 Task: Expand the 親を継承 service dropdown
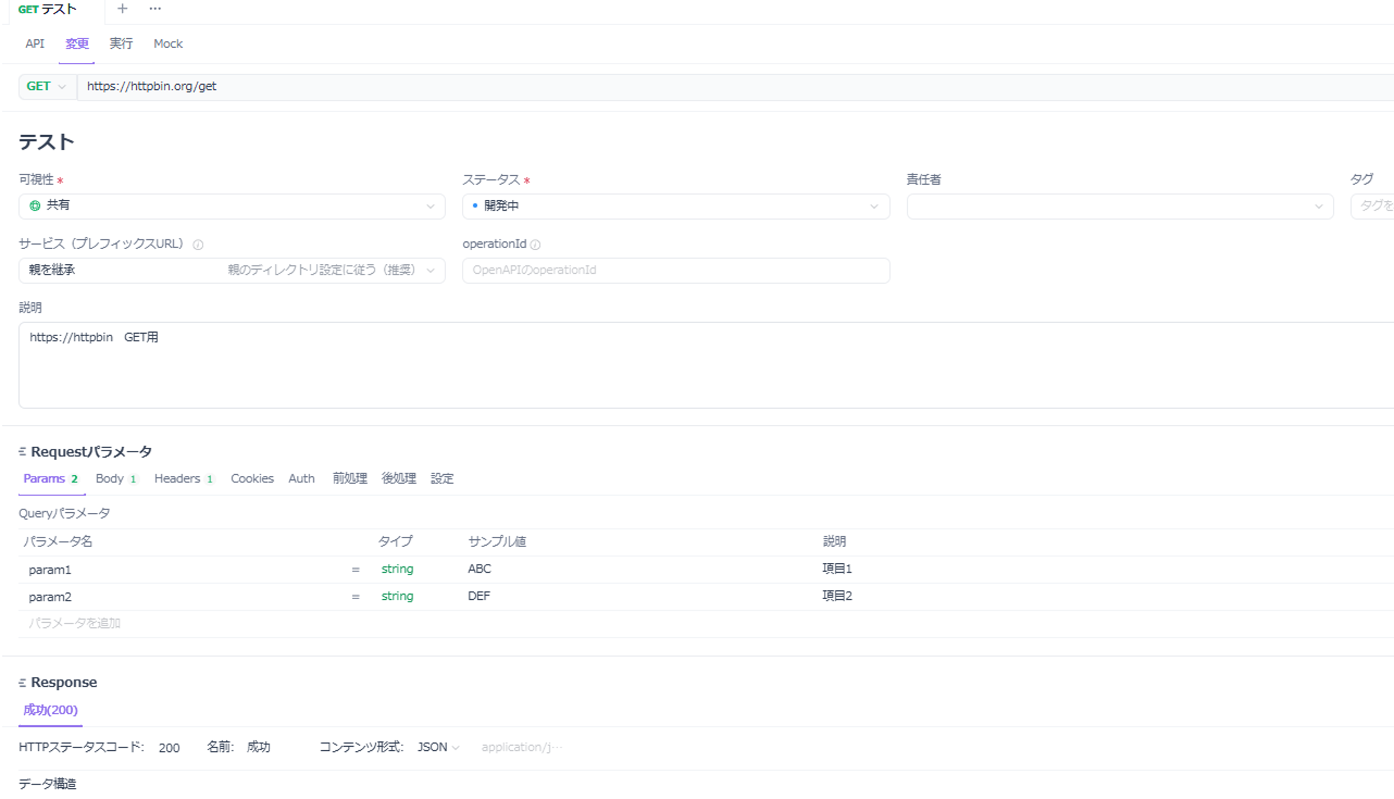point(232,270)
